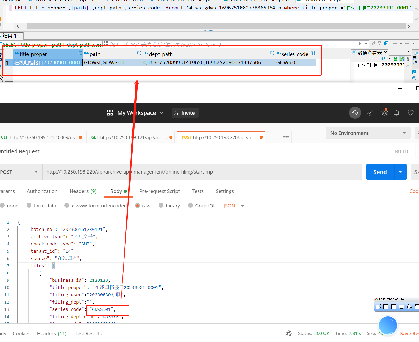Click Postman sync status icon

click(x=355, y=113)
